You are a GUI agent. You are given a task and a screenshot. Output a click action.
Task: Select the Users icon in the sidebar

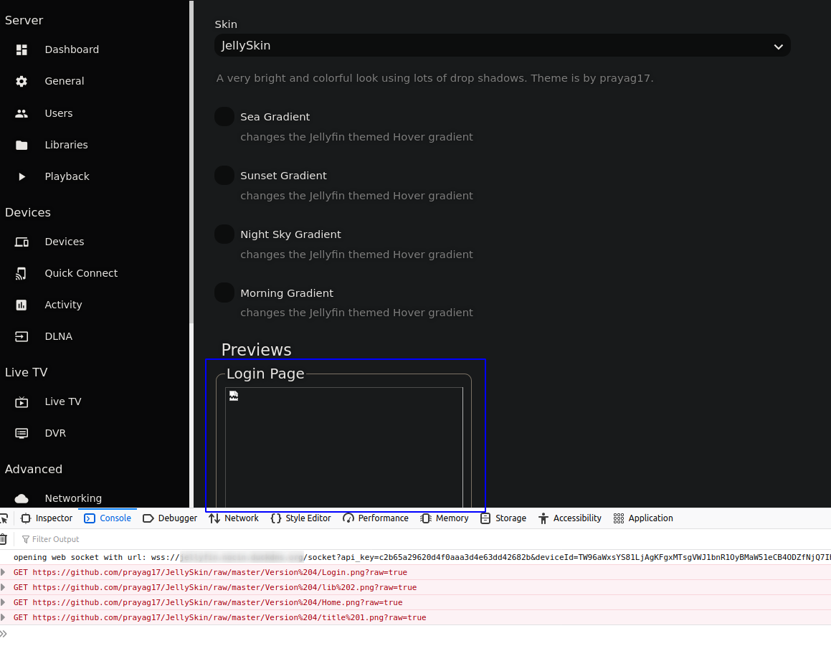(x=21, y=113)
